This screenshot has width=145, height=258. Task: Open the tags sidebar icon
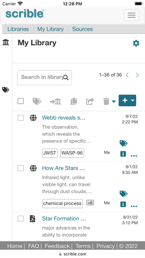(x=6, y=90)
